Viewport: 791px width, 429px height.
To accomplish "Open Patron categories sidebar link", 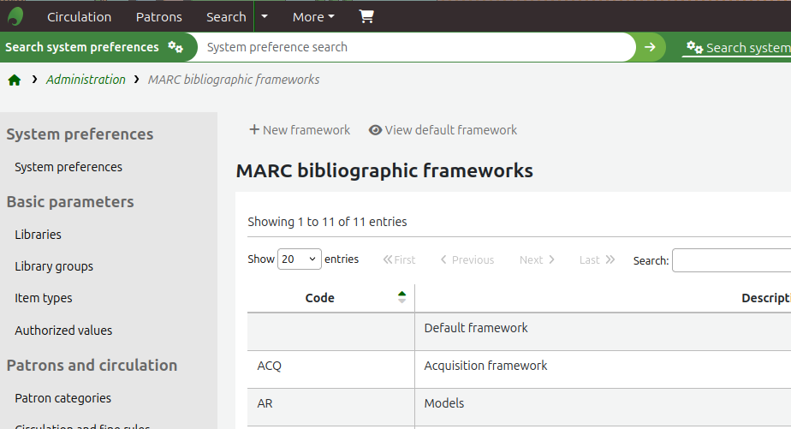I will coord(62,398).
